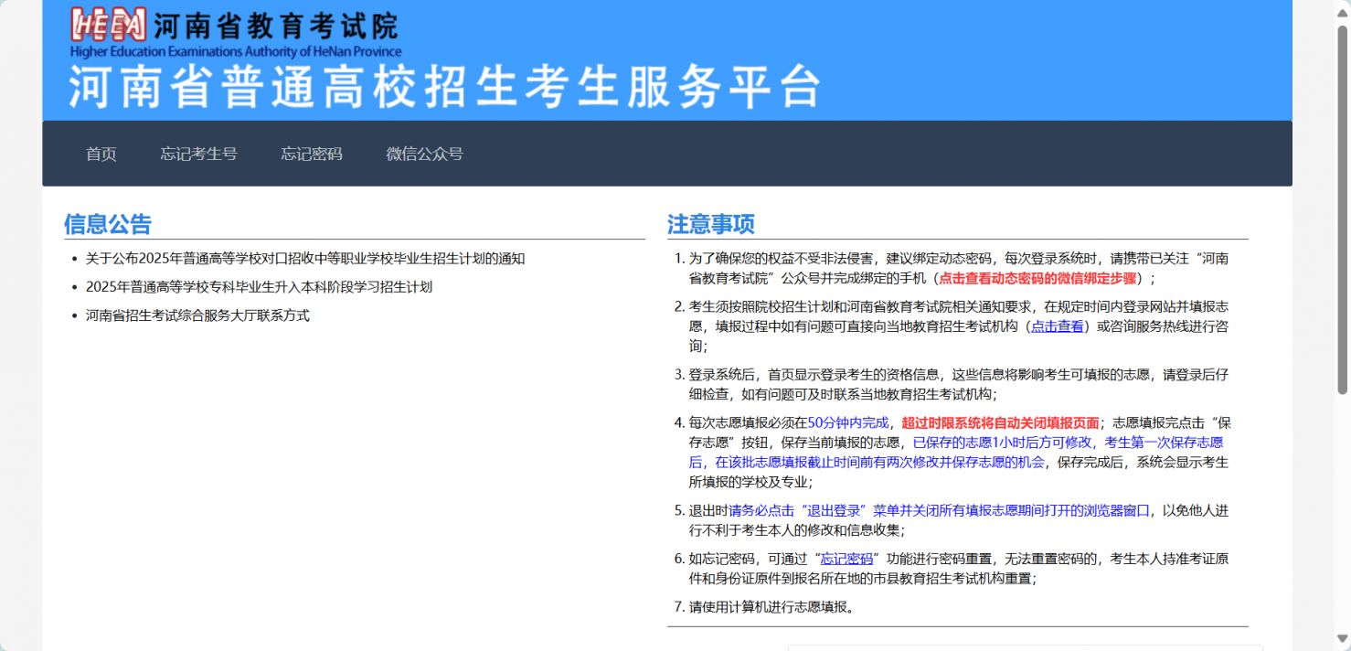The height and width of the screenshot is (651, 1351).
Task: Click item 7 text 请使用计算机进行志愿填报
Action: [x=771, y=607]
